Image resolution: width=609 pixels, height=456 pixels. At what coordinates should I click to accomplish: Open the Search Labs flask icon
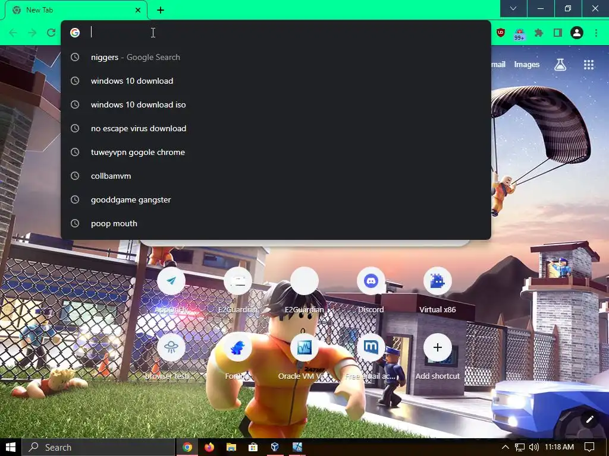point(560,65)
